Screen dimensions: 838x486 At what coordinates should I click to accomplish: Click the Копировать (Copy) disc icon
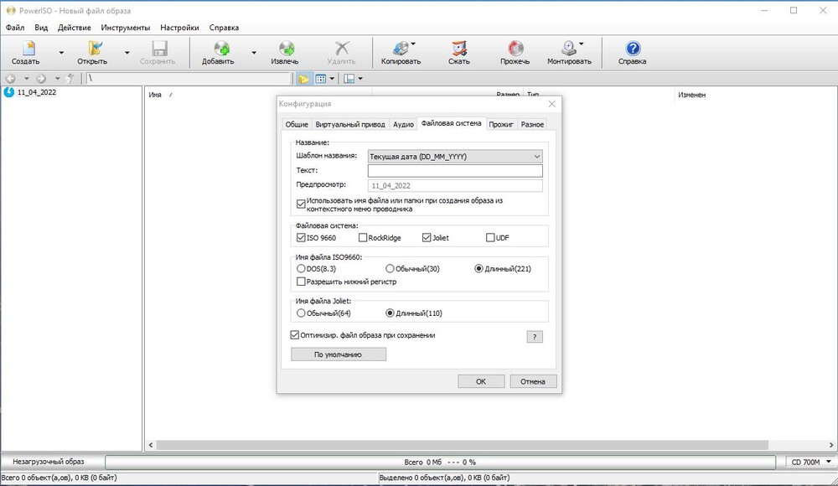401,49
